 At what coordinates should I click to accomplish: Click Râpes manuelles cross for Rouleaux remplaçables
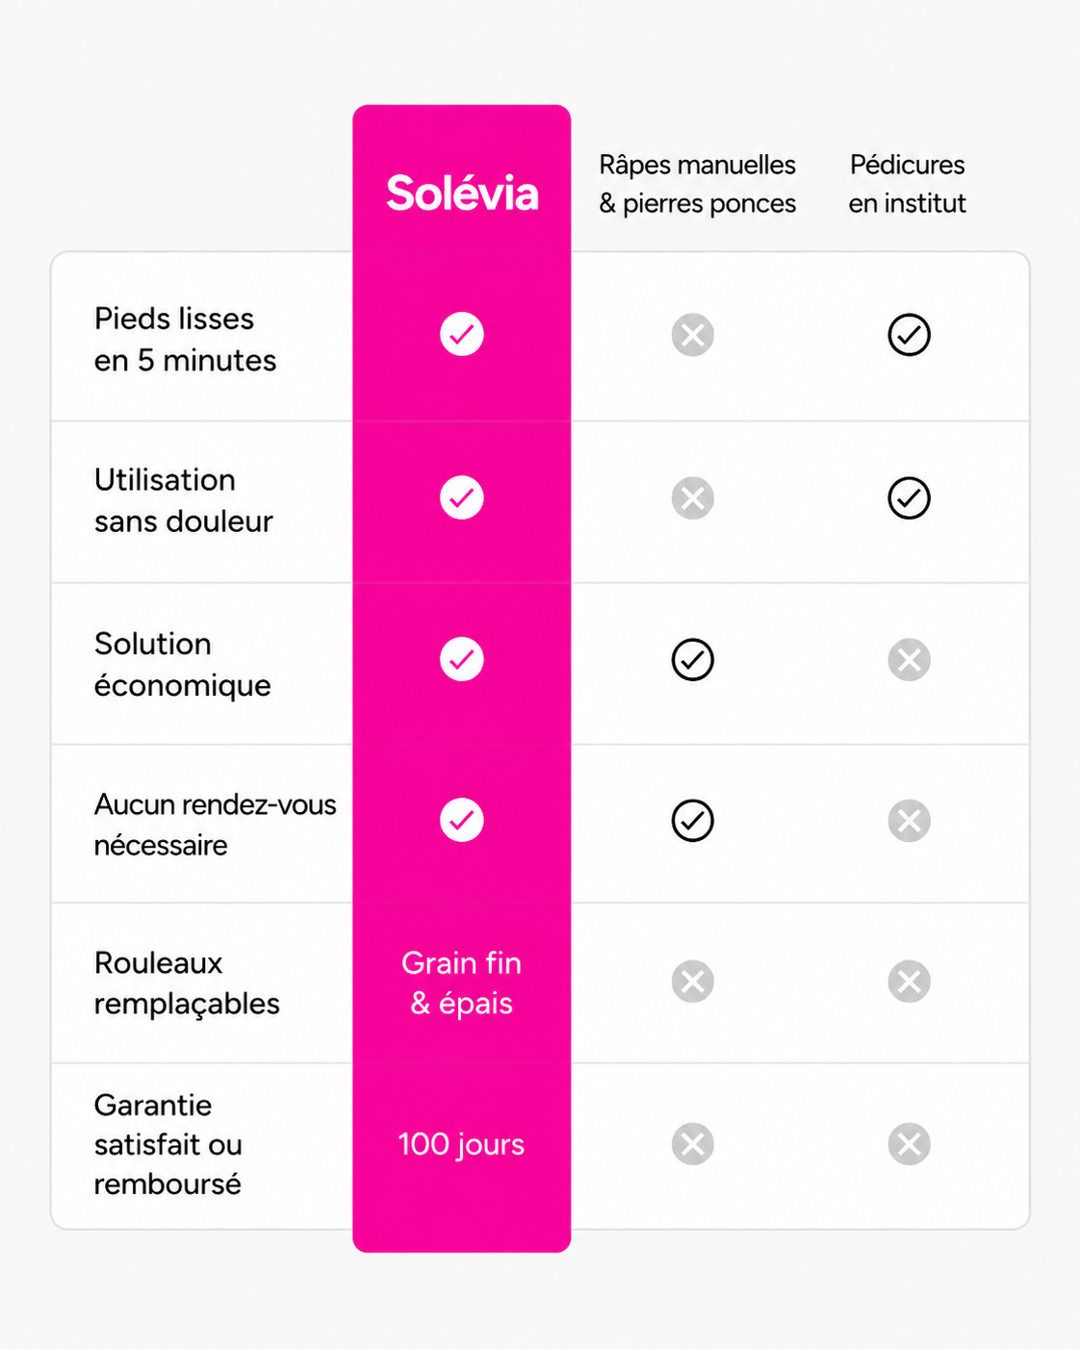click(x=693, y=981)
